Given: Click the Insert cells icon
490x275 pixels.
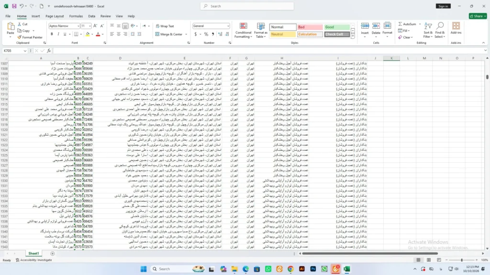Looking at the screenshot, I should click(x=365, y=26).
